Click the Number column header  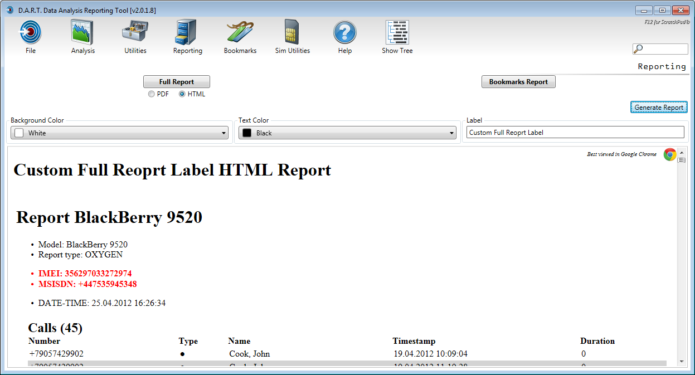45,341
